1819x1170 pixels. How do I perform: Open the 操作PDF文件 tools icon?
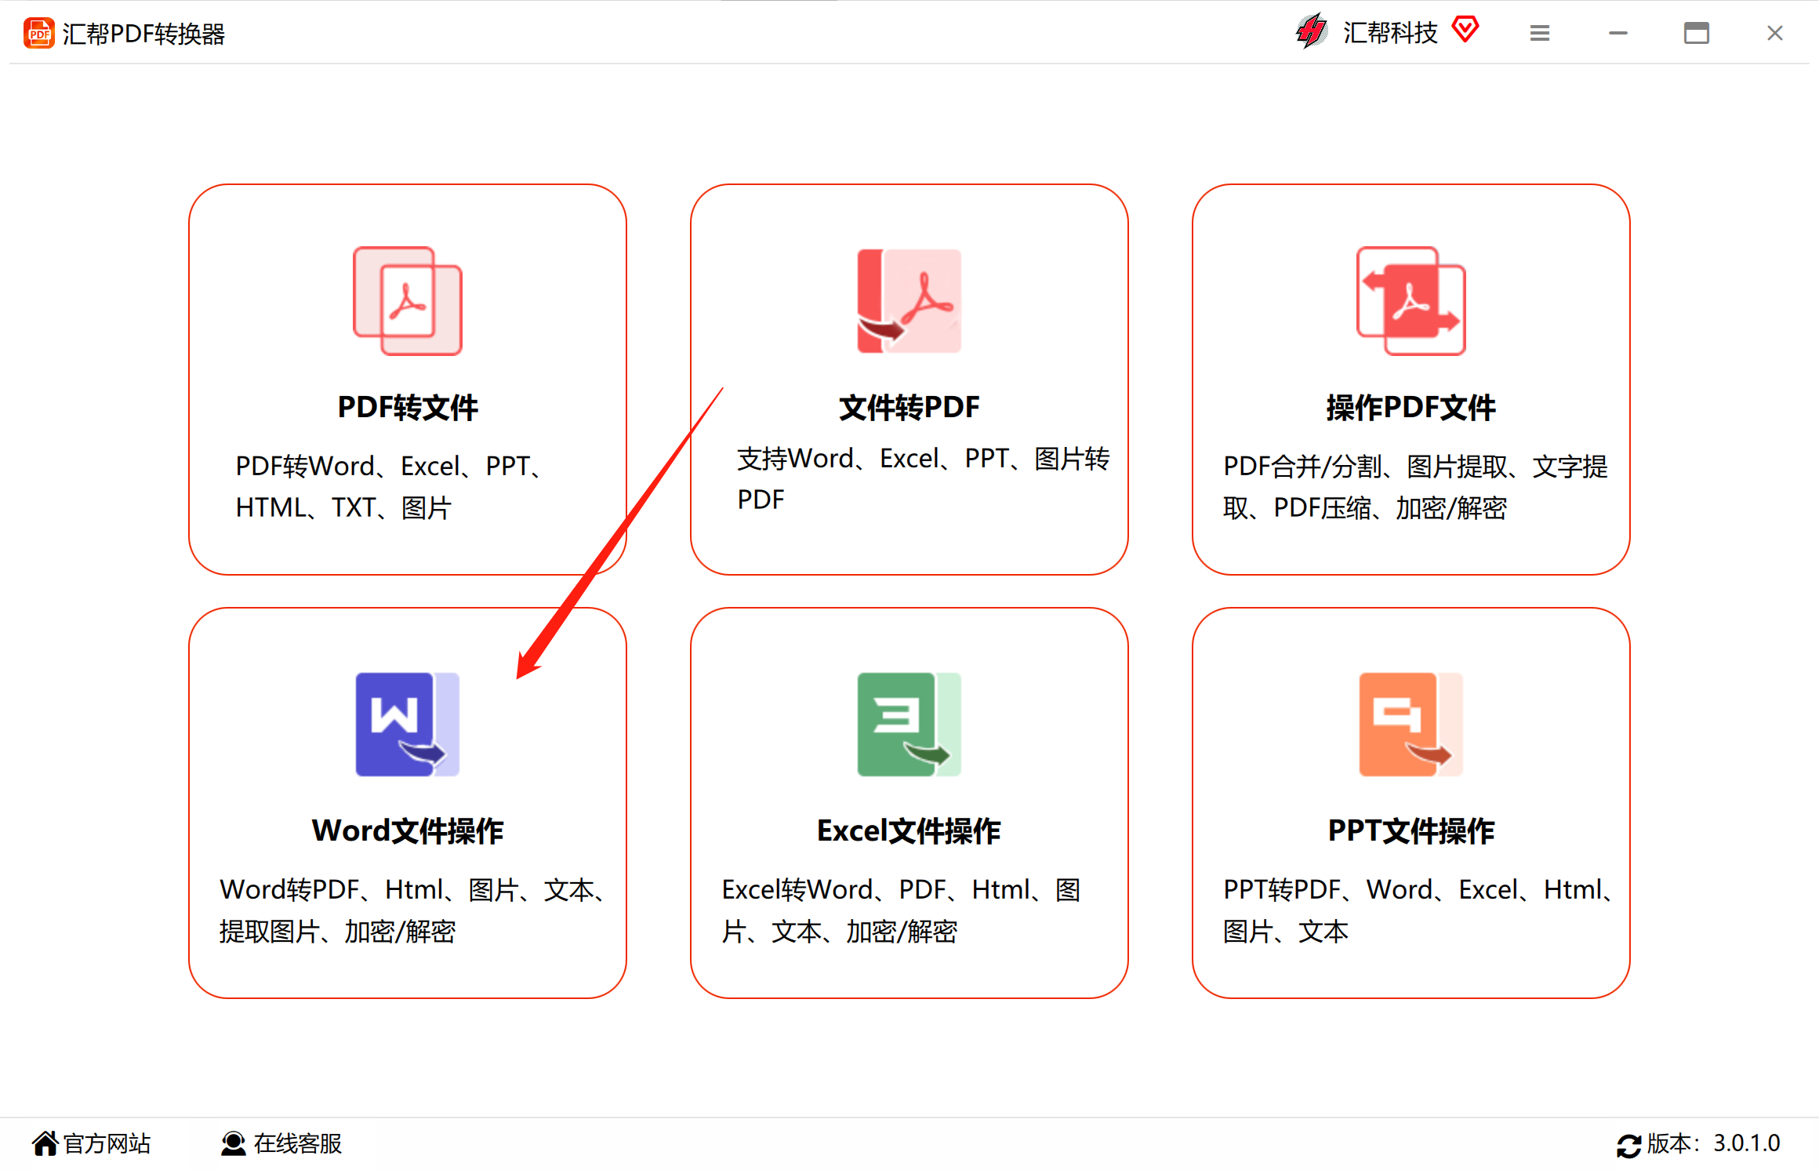pos(1411,301)
